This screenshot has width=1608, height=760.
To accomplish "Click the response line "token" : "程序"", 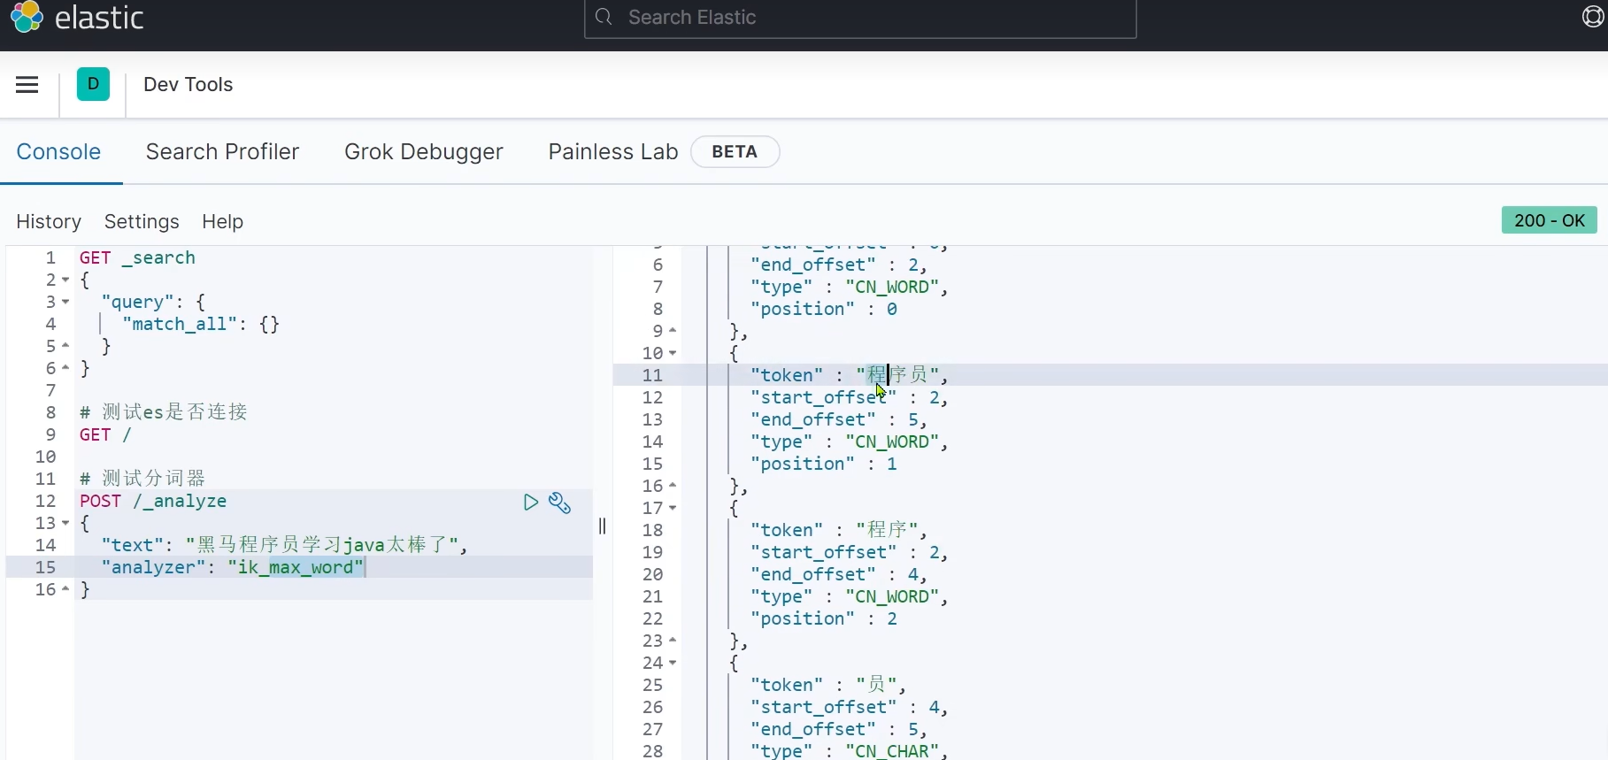I will (x=839, y=530).
